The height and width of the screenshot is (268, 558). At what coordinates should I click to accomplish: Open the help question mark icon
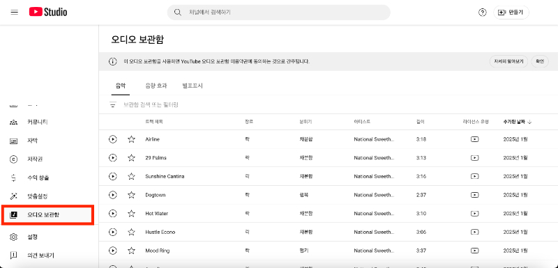[x=482, y=13]
